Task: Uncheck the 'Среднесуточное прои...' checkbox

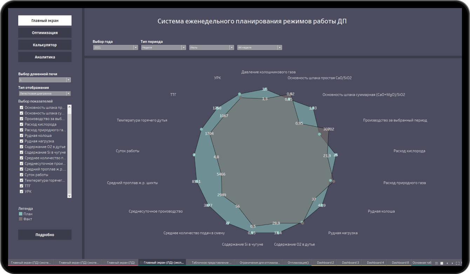Action: (x=21, y=164)
